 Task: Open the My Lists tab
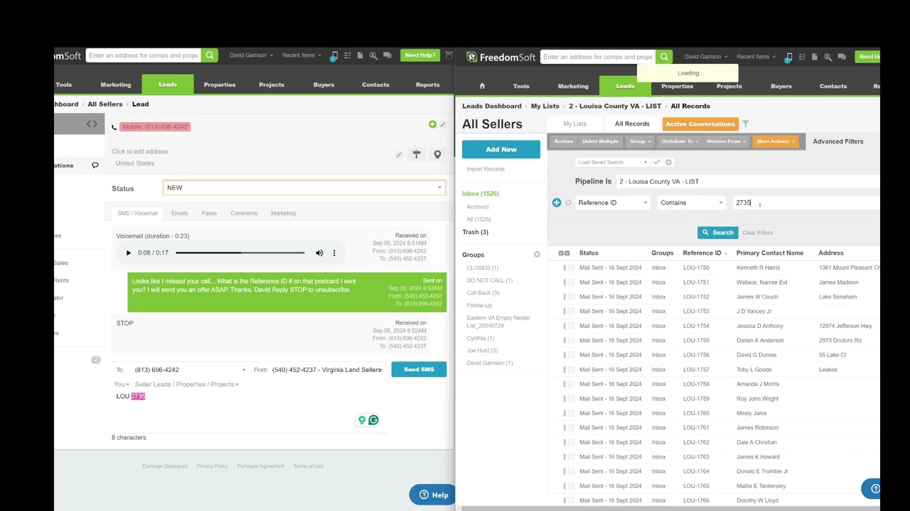[575, 124]
